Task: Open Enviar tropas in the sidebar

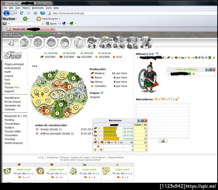Action: coord(12,102)
